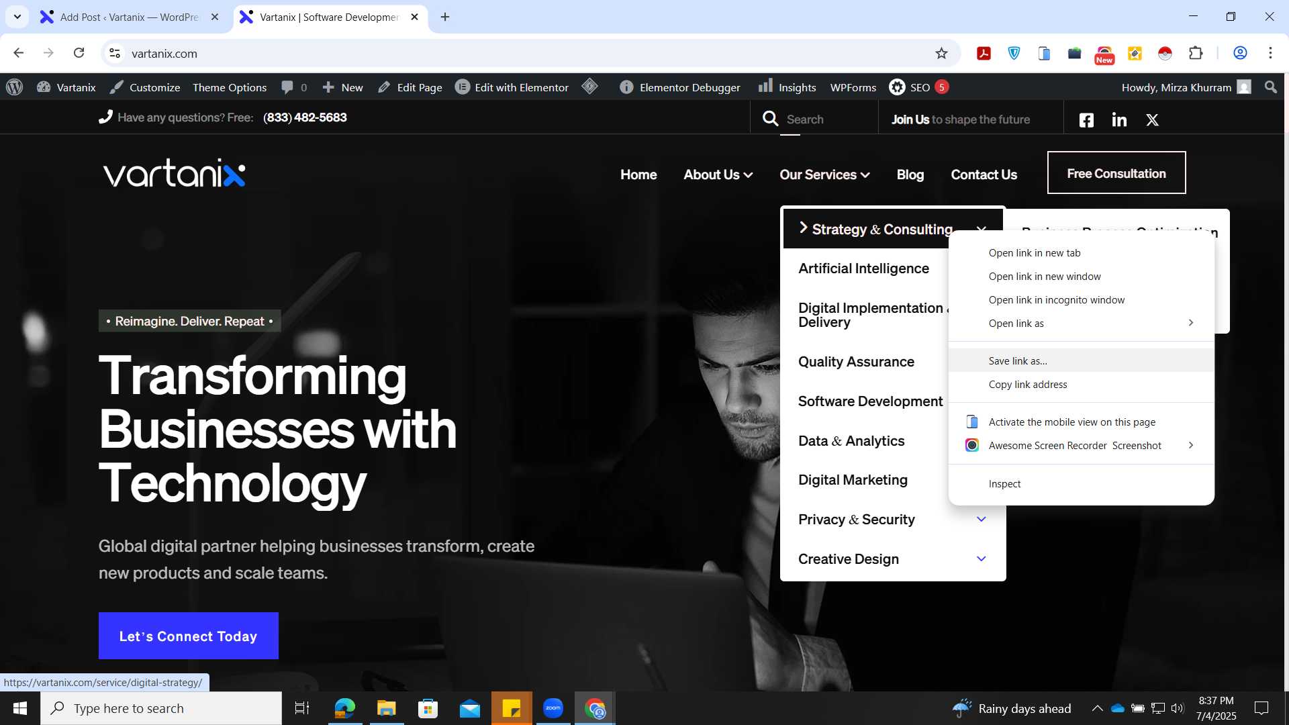
Task: Open the Zoom app in taskbar
Action: (553, 708)
